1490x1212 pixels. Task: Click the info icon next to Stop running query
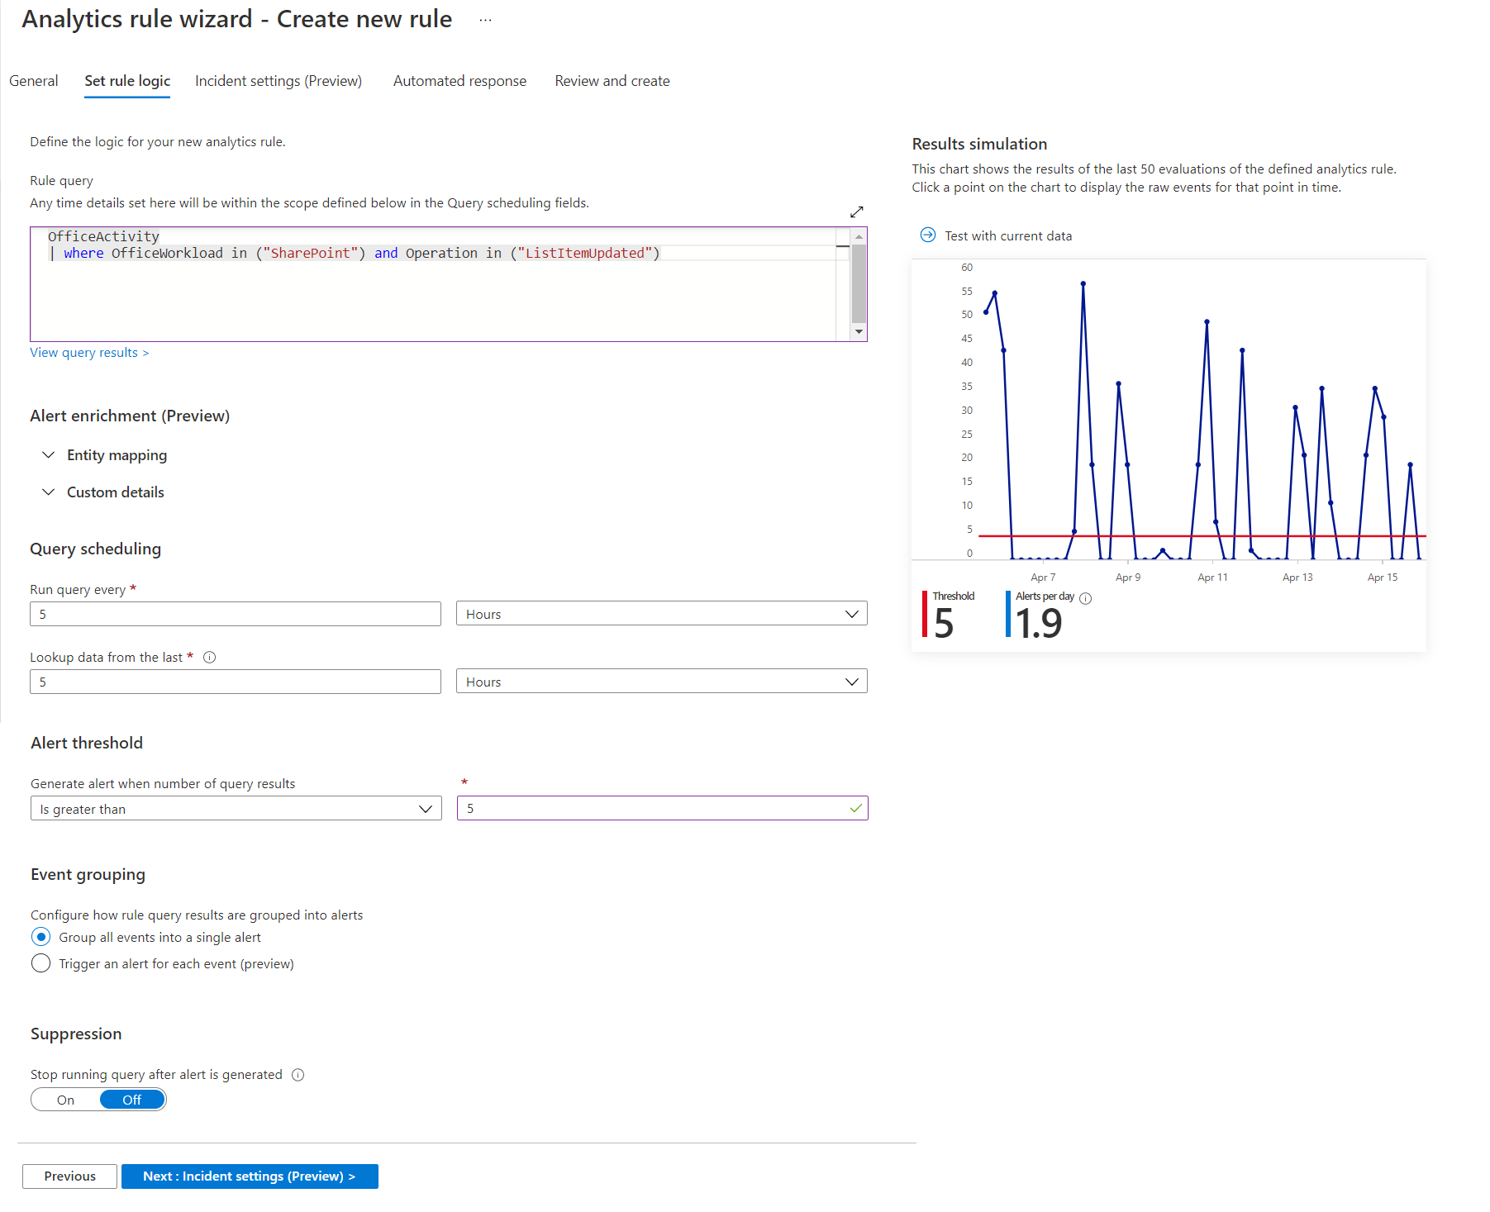pyautogui.click(x=298, y=1075)
